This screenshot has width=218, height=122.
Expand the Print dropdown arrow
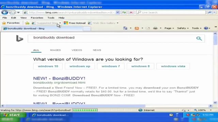click(160, 28)
